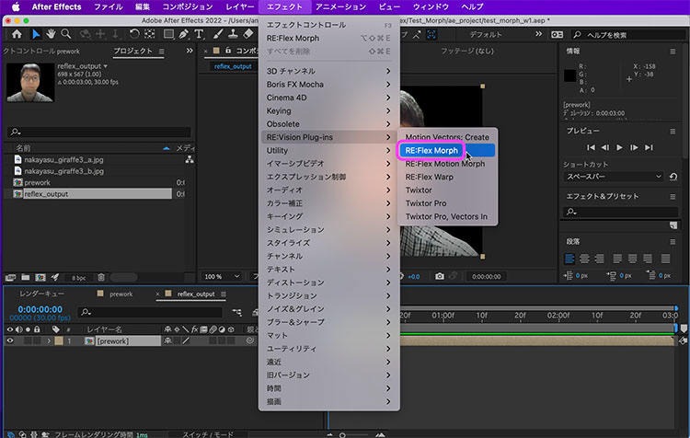Center paragraph text
Screen dimensions: 690x438
tap(584, 259)
